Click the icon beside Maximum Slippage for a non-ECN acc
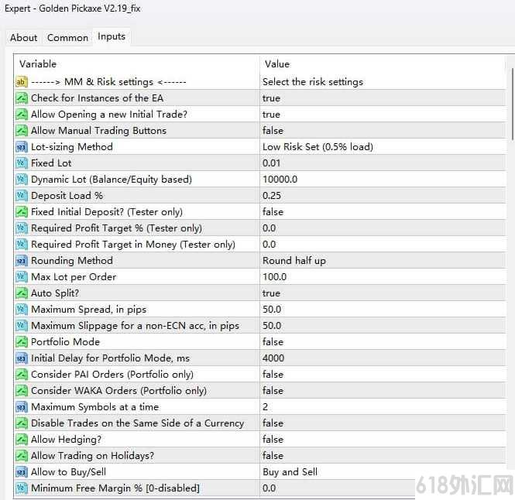The height and width of the screenshot is (500, 515). pos(22,326)
